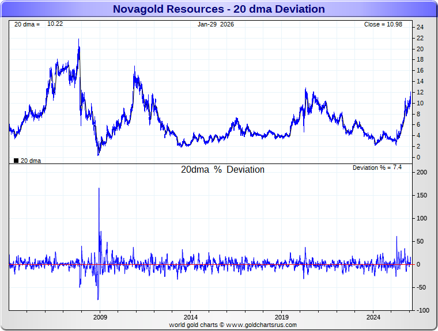
Task: Select the 2014 x-axis year label
Action: pos(191,317)
